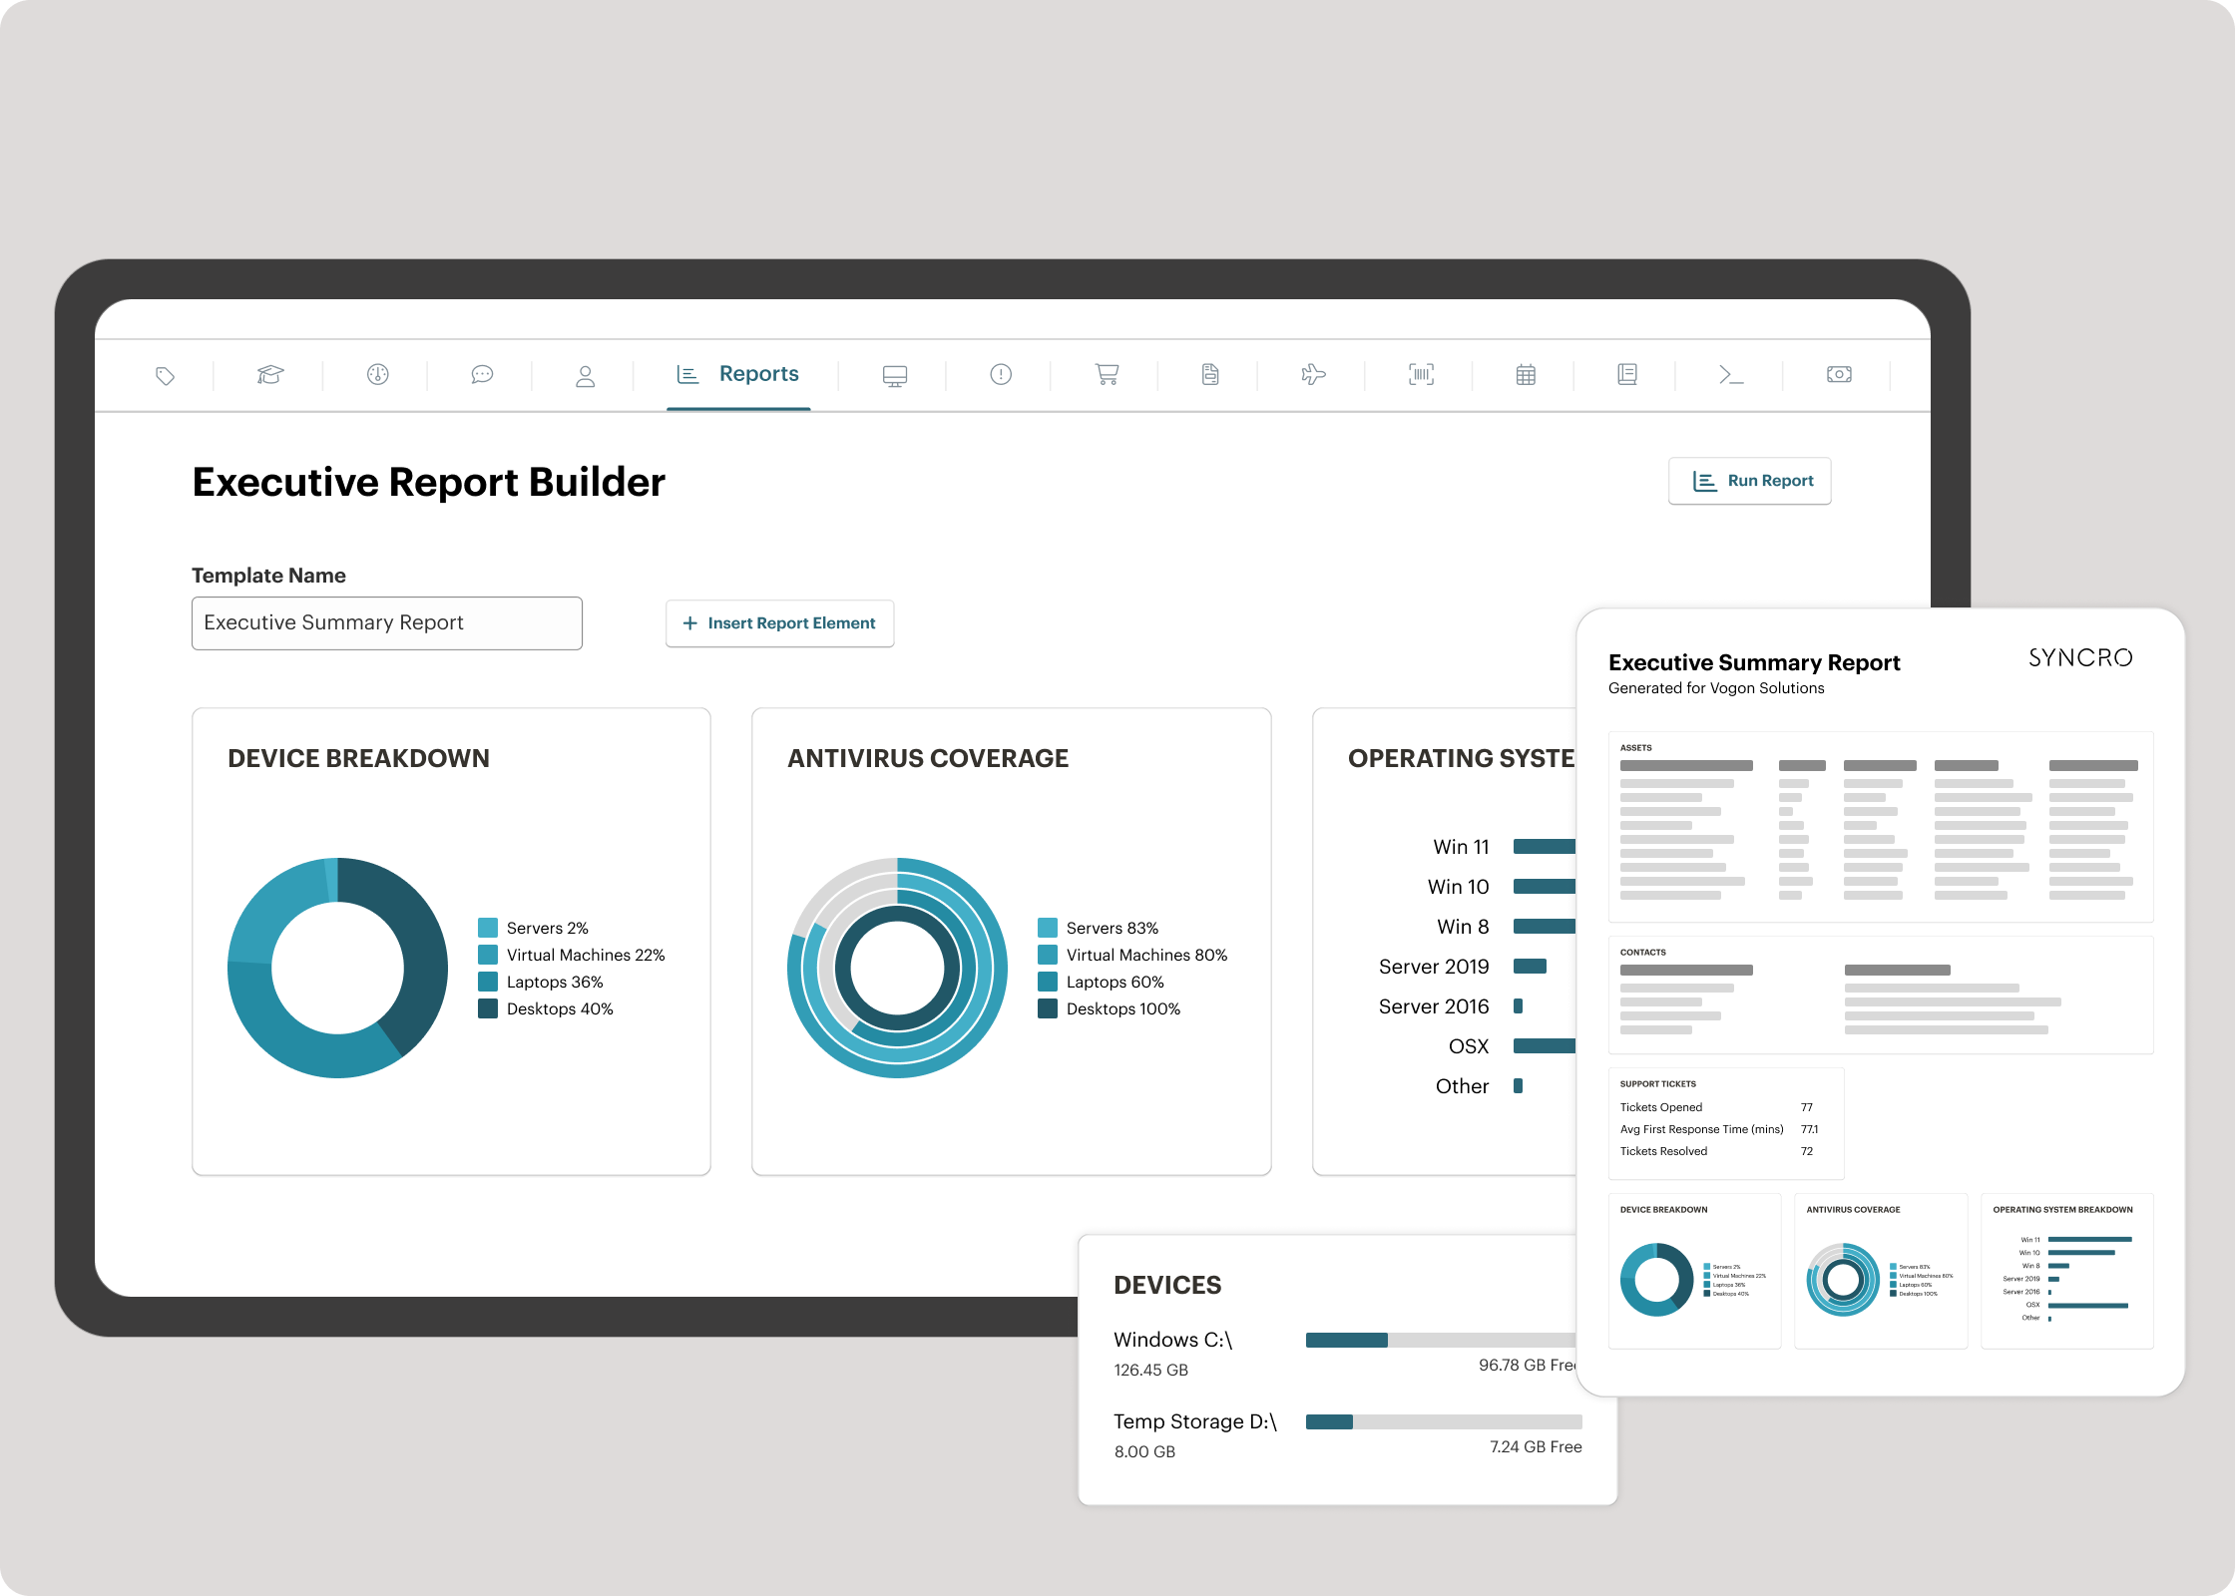Click the Template Name input field
The height and width of the screenshot is (1596, 2235).
(x=386, y=622)
